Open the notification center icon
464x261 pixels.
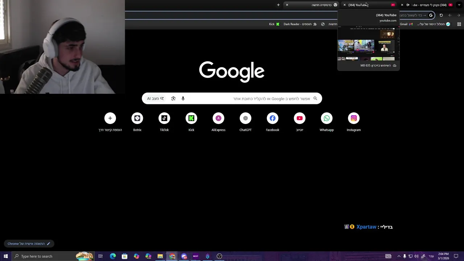pos(456,256)
